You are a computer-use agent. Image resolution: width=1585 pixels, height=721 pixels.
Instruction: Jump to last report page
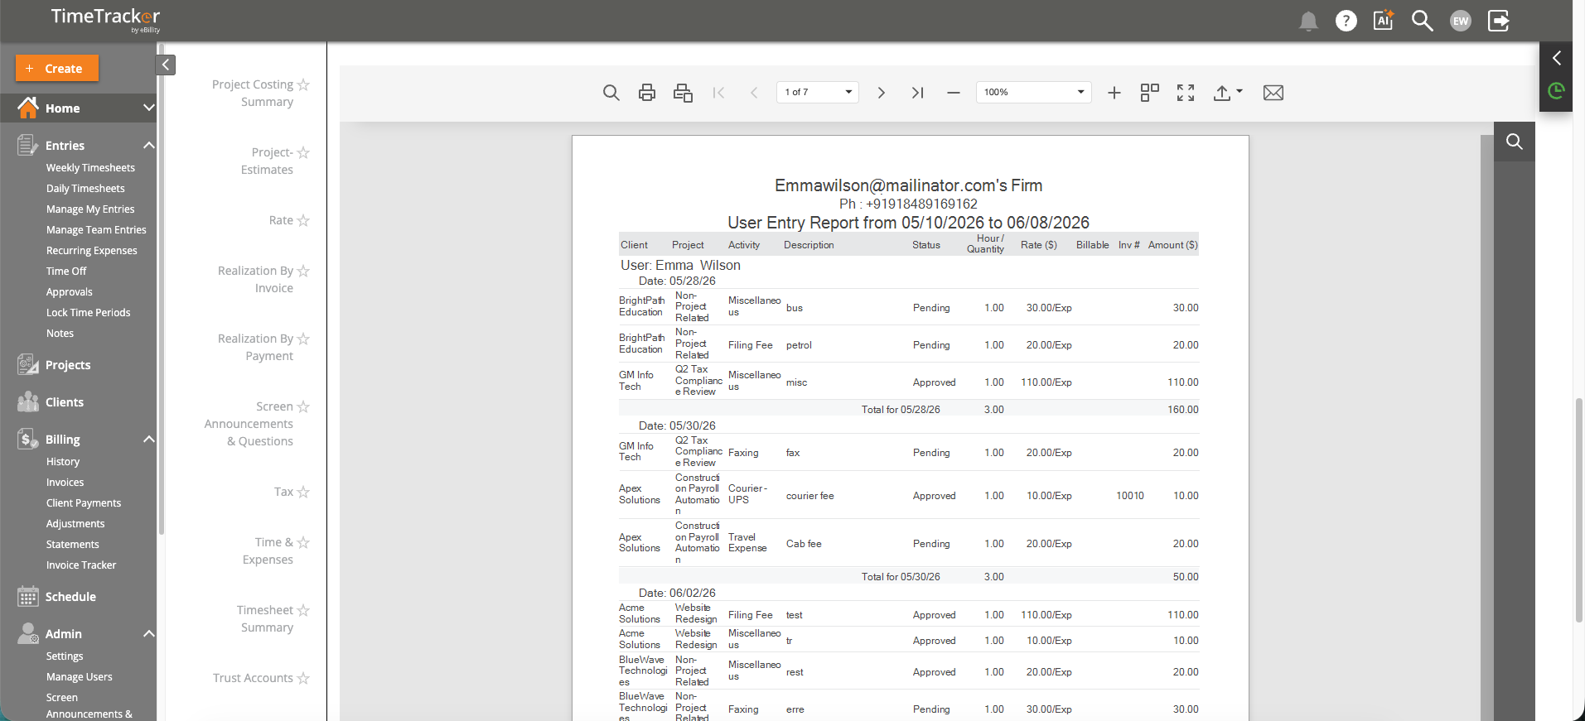point(917,93)
